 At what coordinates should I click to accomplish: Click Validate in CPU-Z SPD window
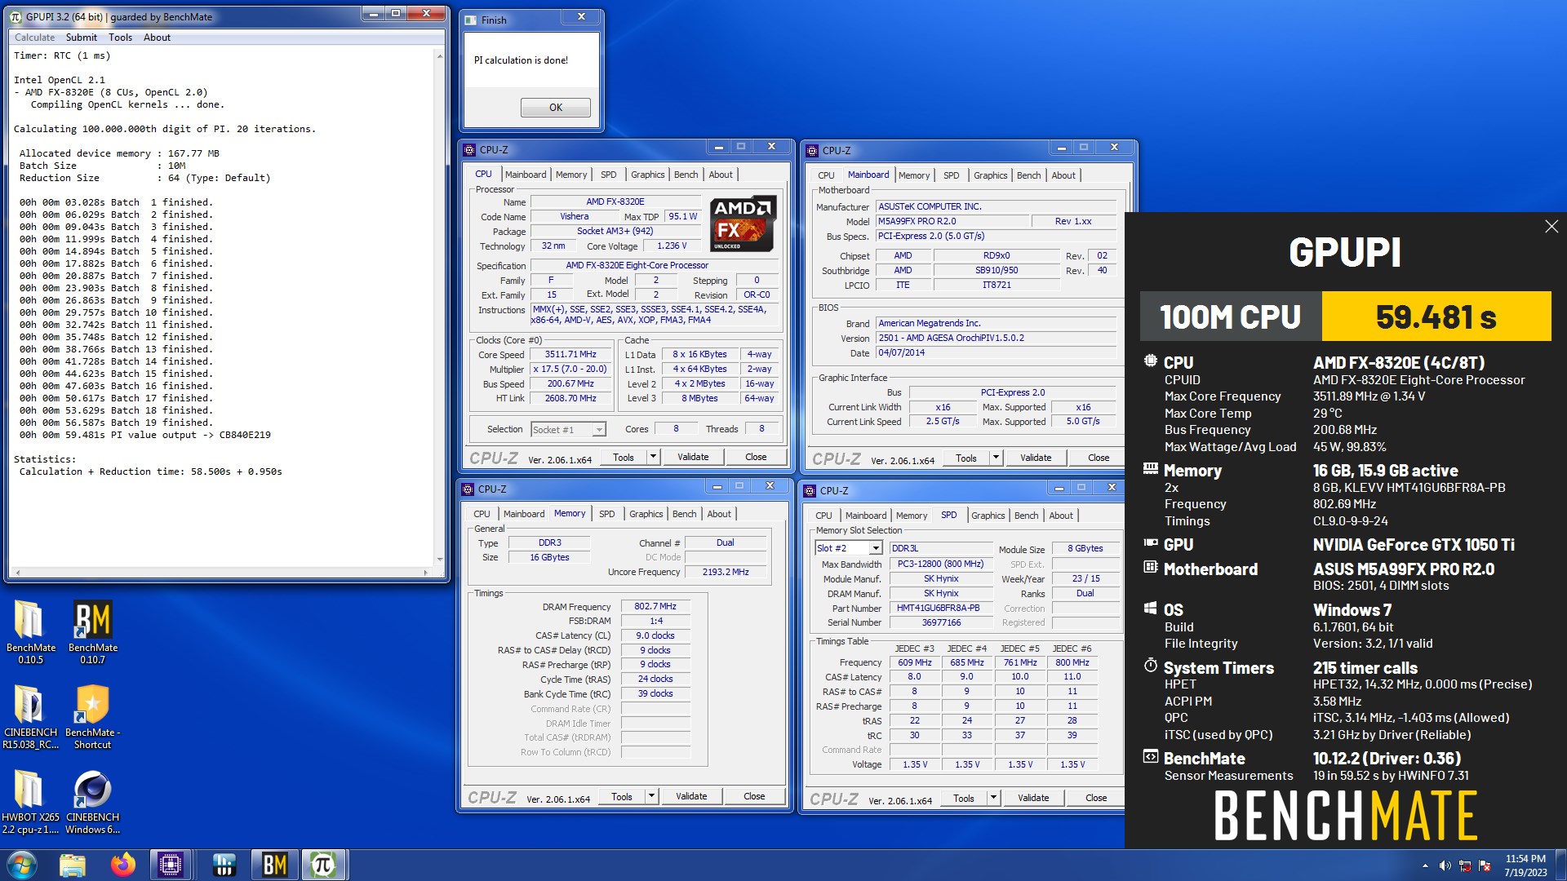click(x=1033, y=798)
